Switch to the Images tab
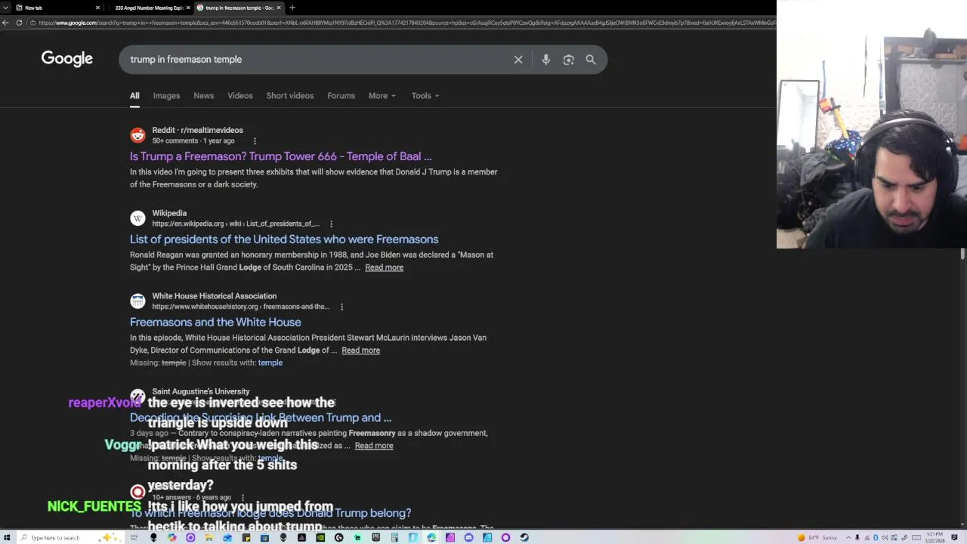This screenshot has height=544, width=967. coord(166,96)
